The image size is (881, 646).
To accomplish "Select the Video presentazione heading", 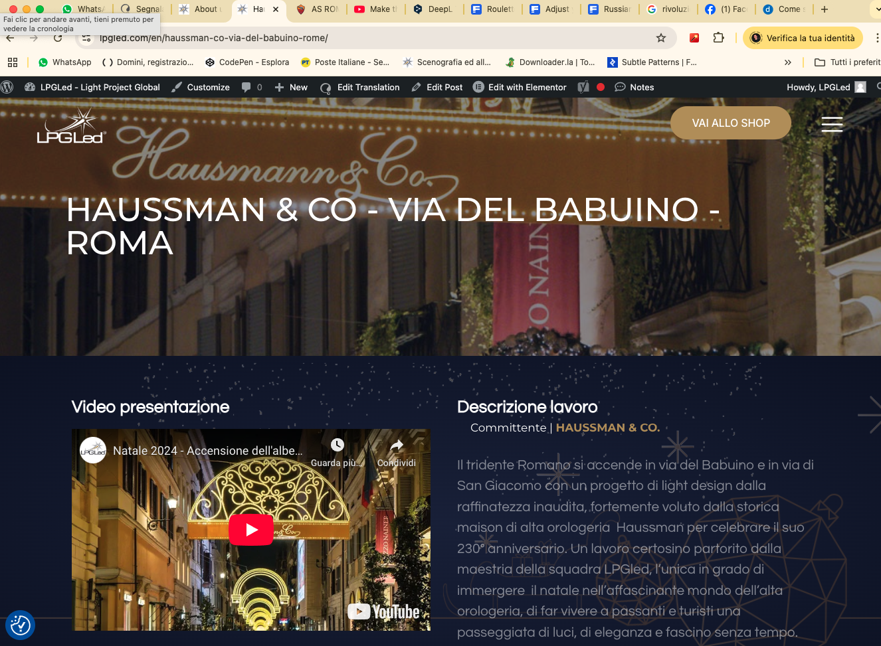I will click(x=151, y=407).
